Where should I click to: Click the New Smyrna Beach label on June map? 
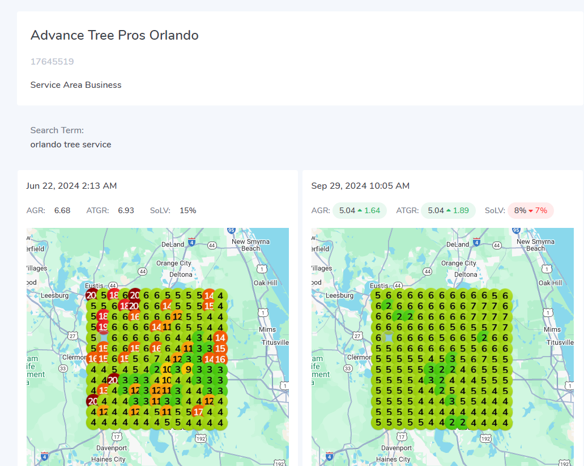[x=251, y=244]
